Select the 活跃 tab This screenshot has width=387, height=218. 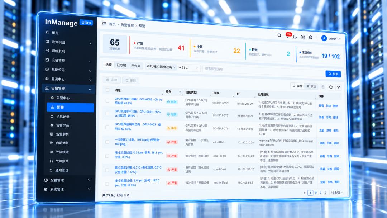(x=109, y=65)
